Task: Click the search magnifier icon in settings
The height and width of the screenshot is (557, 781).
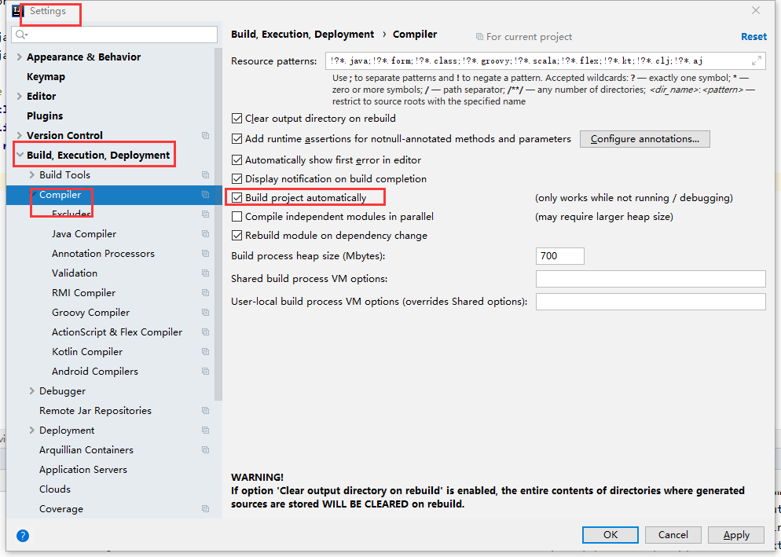Action: pos(21,35)
